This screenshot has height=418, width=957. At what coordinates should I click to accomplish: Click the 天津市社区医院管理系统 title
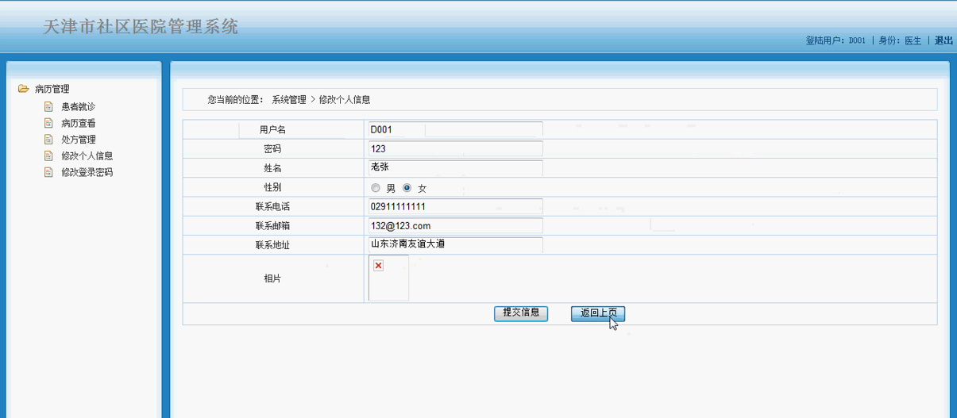141,27
